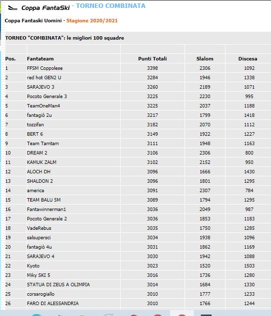This screenshot has height=316, width=271.
Task: Click the active red taskbar app icon
Action: 181,315
